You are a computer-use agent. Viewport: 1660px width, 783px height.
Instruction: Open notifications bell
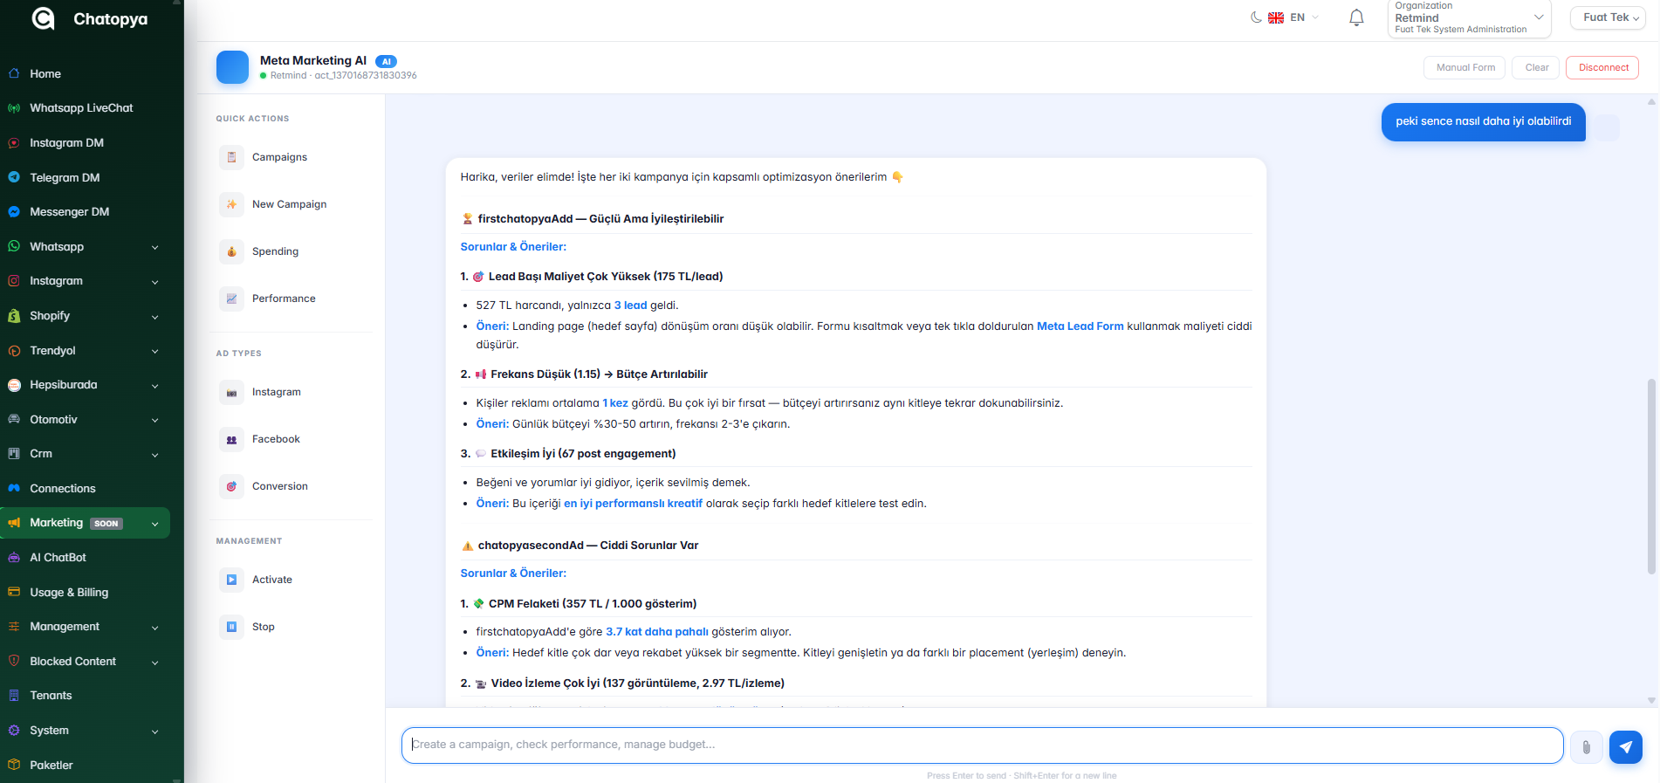click(1356, 17)
